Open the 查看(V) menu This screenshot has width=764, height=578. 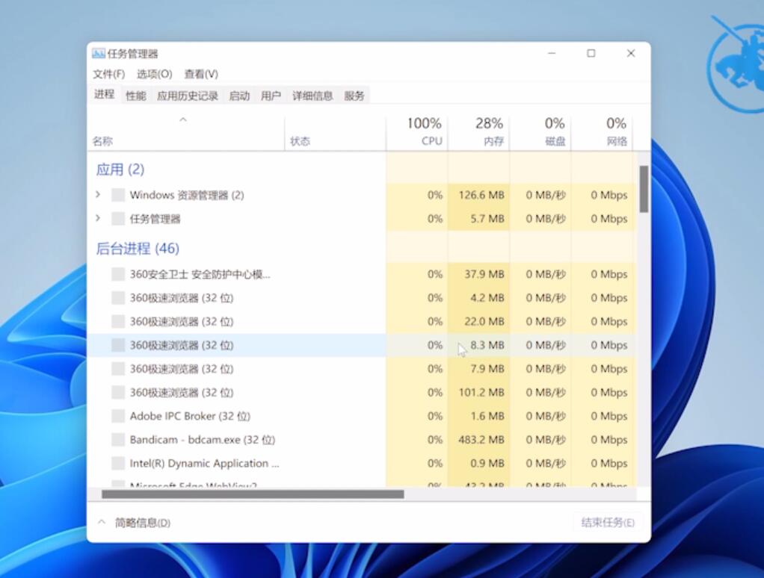201,74
